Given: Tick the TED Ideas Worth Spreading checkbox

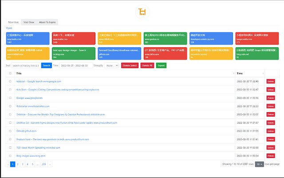Looking at the screenshot, I should click(10, 147).
